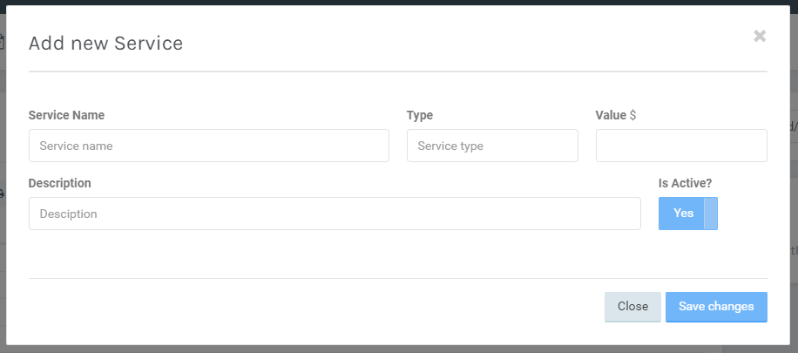Click the 'Yes' text on the switch
The image size is (798, 353).
[683, 214]
